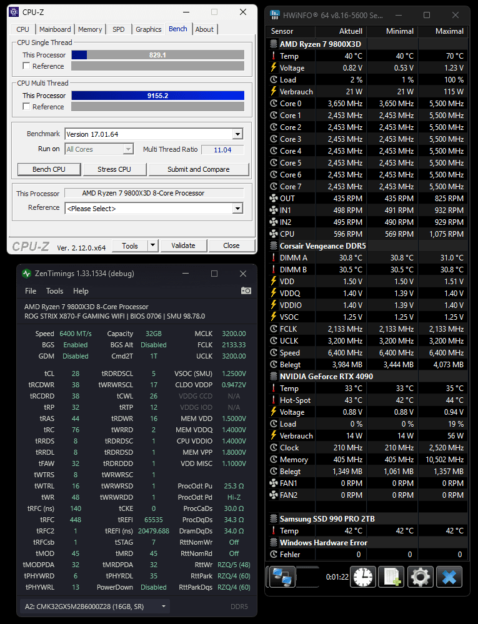478x624 pixels.
Task: Click the fan icon on FAN1 row
Action: point(274,483)
